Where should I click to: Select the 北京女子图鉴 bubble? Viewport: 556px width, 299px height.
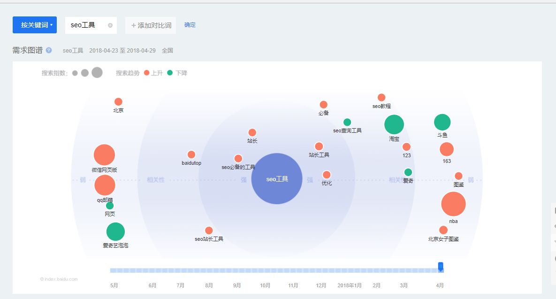click(x=443, y=230)
